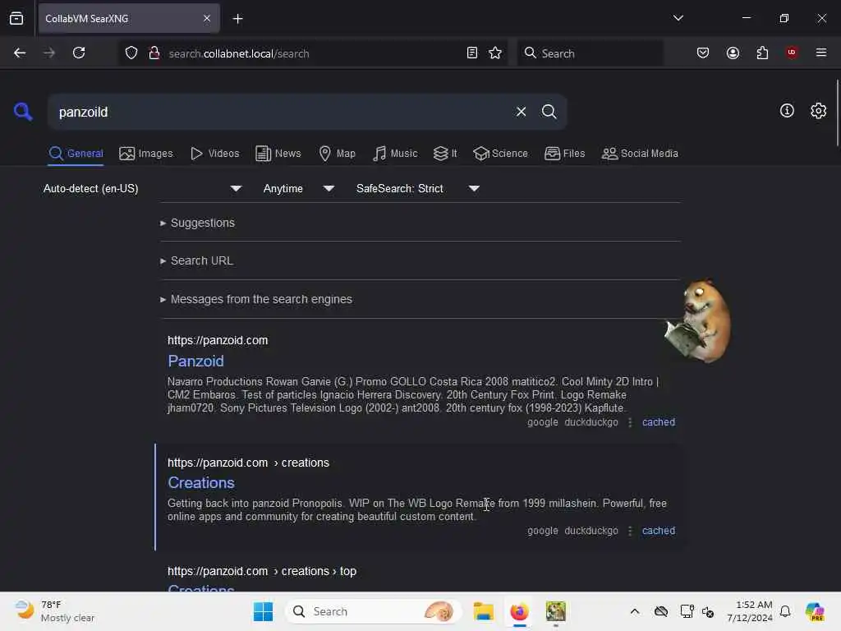
Task: Open https://panzoid.com URL of first result
Action: (218, 341)
